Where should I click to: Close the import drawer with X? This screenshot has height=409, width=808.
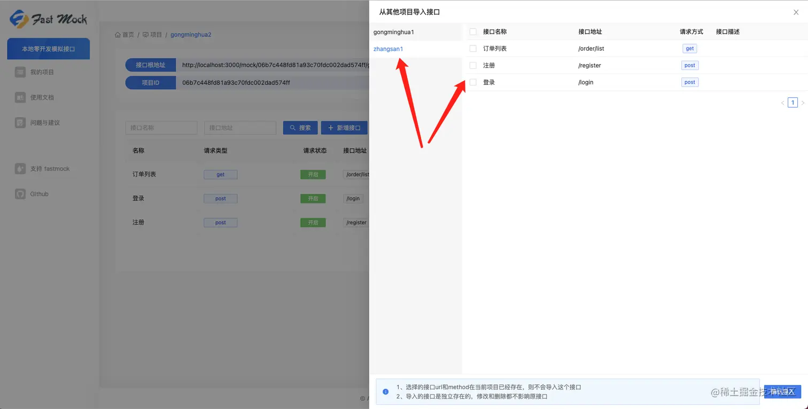pos(796,12)
